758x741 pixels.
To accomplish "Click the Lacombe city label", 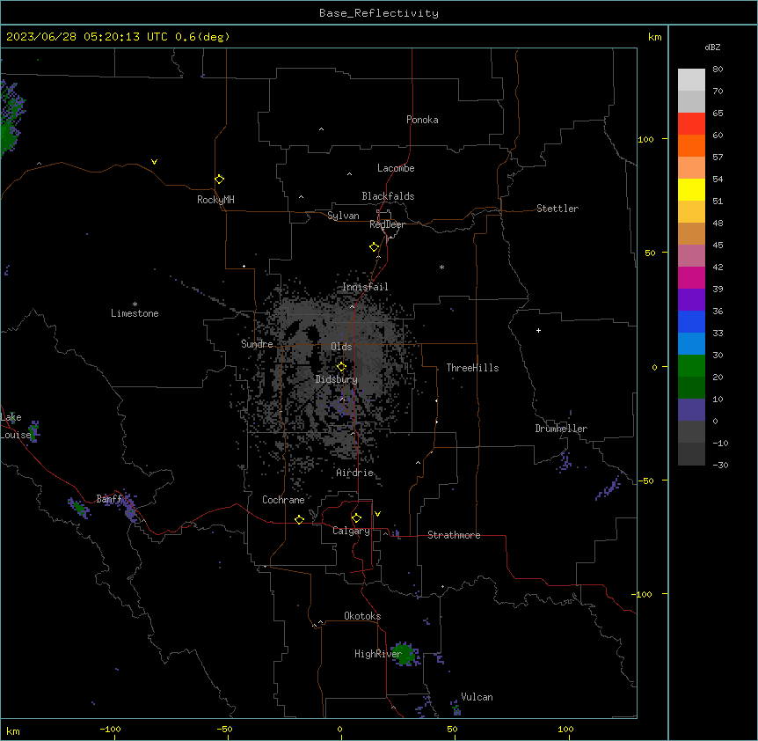I will pos(396,168).
